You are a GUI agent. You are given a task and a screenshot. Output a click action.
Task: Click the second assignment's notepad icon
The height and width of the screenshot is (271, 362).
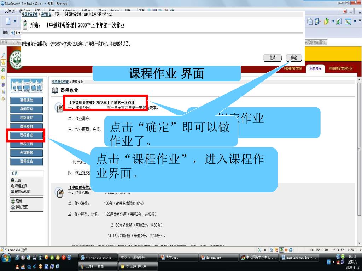pos(59,192)
